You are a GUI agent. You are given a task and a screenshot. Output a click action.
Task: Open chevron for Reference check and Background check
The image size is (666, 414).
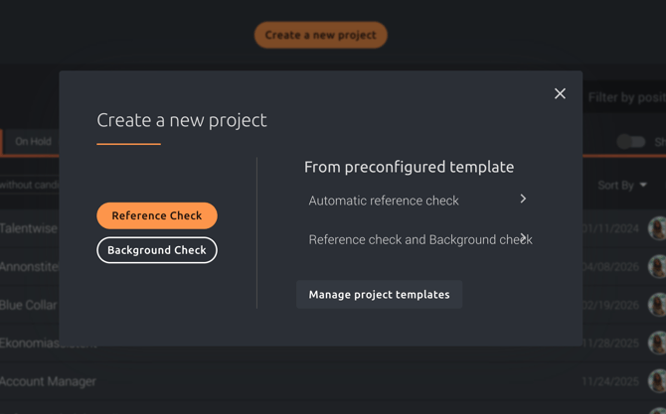(523, 238)
